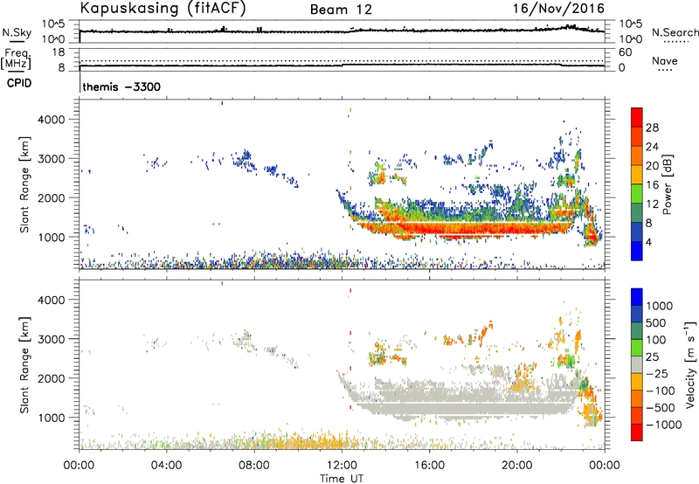Click the title 'Kapuskasing (fitACF)'
The image size is (699, 484).
[163, 9]
